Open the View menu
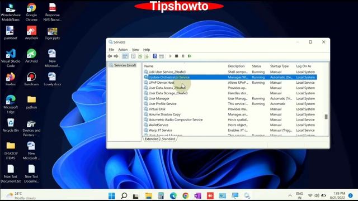Screen dimensions: 358x201 click(135, 50)
